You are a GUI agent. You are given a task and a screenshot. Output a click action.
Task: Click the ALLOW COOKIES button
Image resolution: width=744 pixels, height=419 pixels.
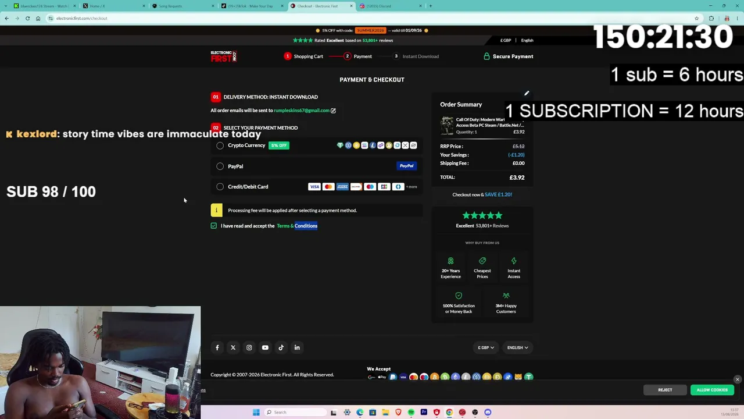click(x=712, y=390)
